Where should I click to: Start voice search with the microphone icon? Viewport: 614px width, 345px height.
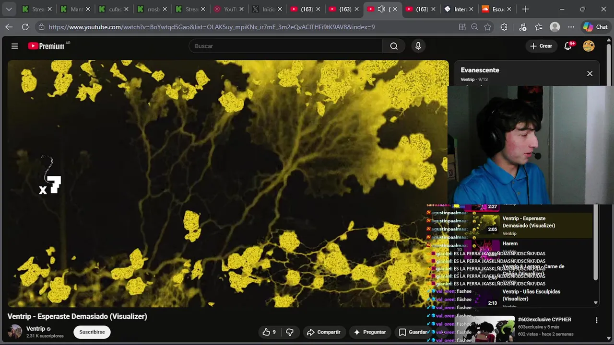pyautogui.click(x=418, y=46)
